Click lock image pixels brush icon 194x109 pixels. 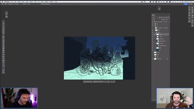[156, 22]
